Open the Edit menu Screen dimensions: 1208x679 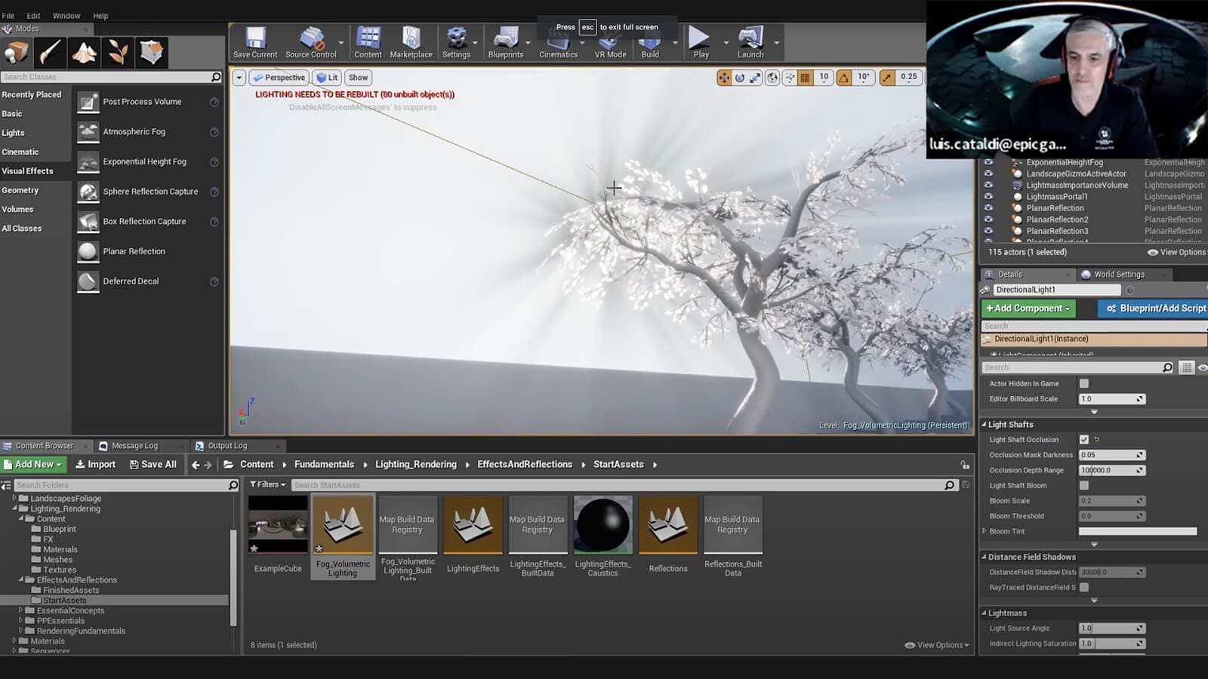coord(33,16)
